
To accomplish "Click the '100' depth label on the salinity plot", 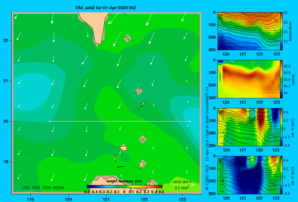I will [x=212, y=72].
